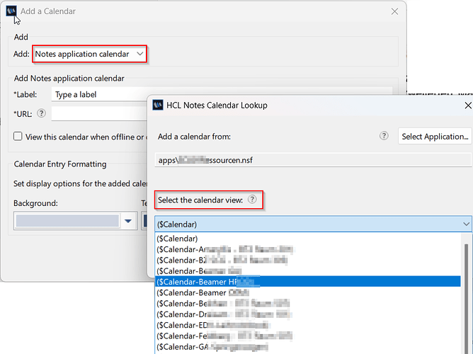
Task: Close the Add a Calendar dialog
Action: pos(394,11)
